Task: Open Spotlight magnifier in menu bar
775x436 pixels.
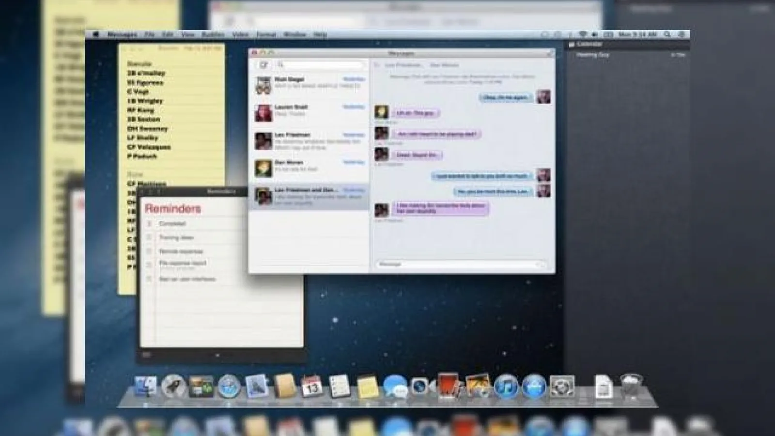Action: 667,34
